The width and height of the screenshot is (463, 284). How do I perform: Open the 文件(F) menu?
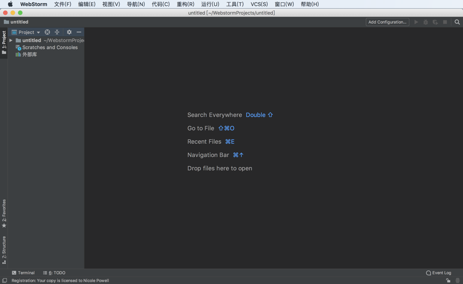63,4
